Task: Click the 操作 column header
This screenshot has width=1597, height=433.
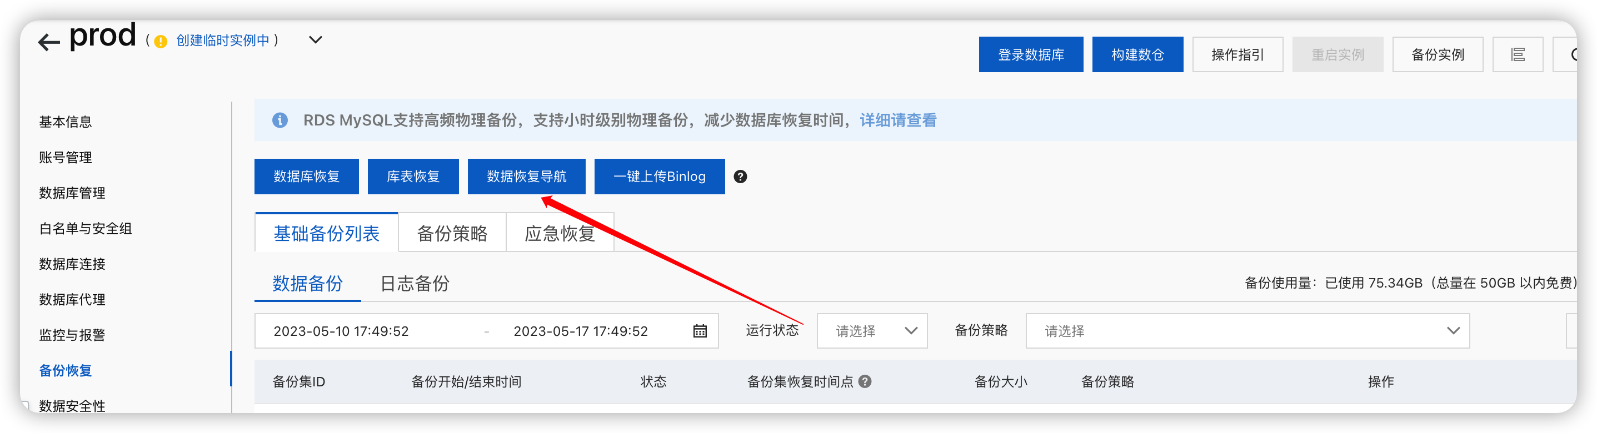Action: coord(1381,381)
